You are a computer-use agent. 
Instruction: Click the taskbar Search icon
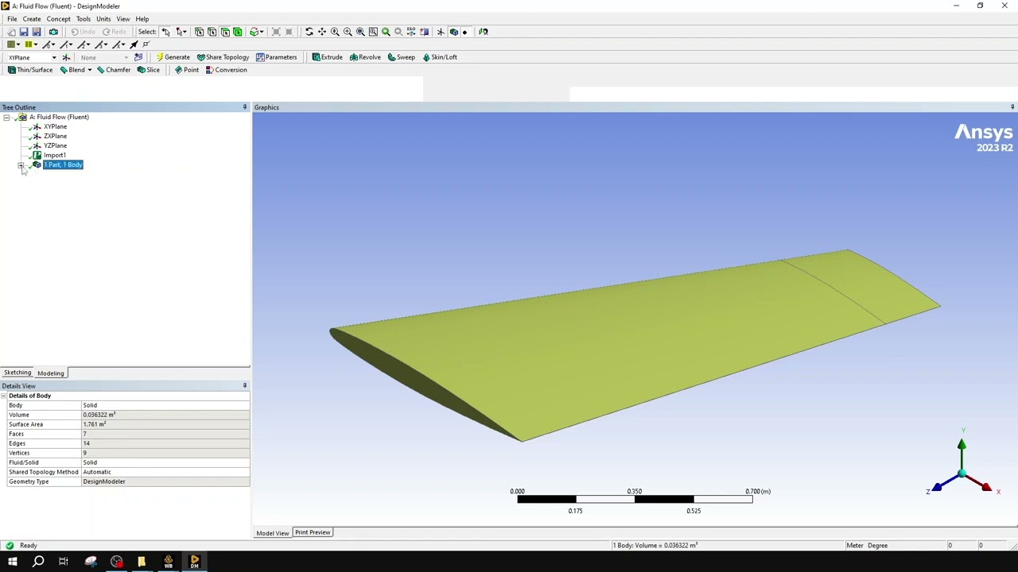point(38,562)
